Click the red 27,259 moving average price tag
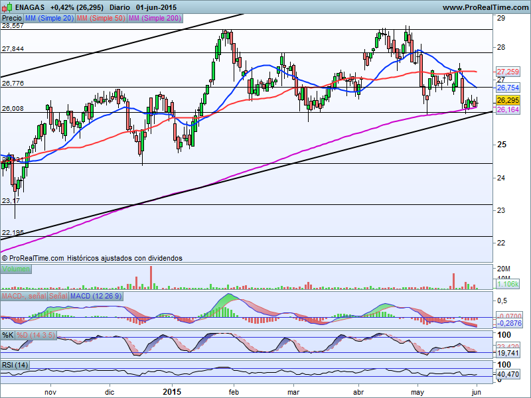 click(x=508, y=71)
